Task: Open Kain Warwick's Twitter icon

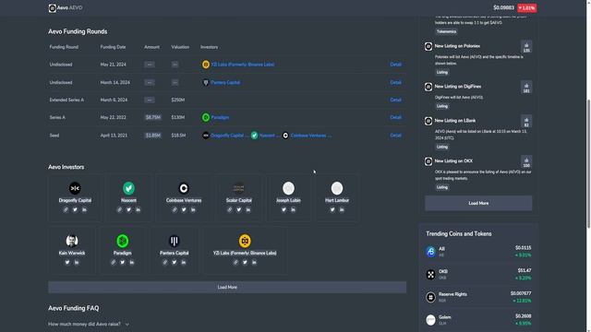Action: tap(67, 262)
